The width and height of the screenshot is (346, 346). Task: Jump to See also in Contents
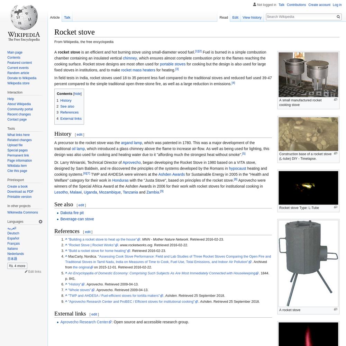pos(67,106)
